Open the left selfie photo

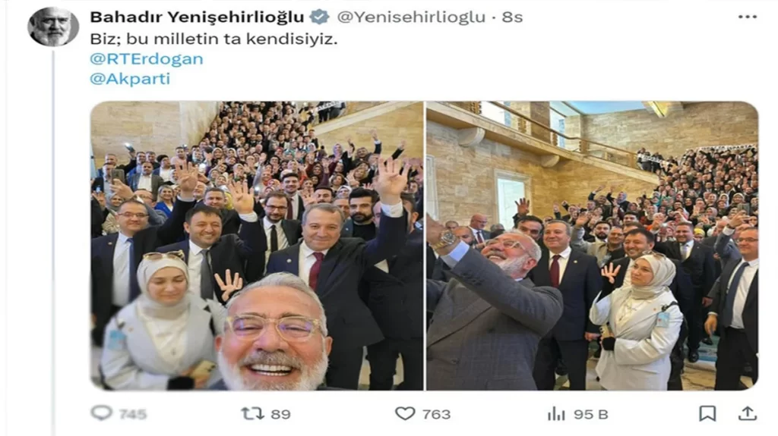click(257, 246)
